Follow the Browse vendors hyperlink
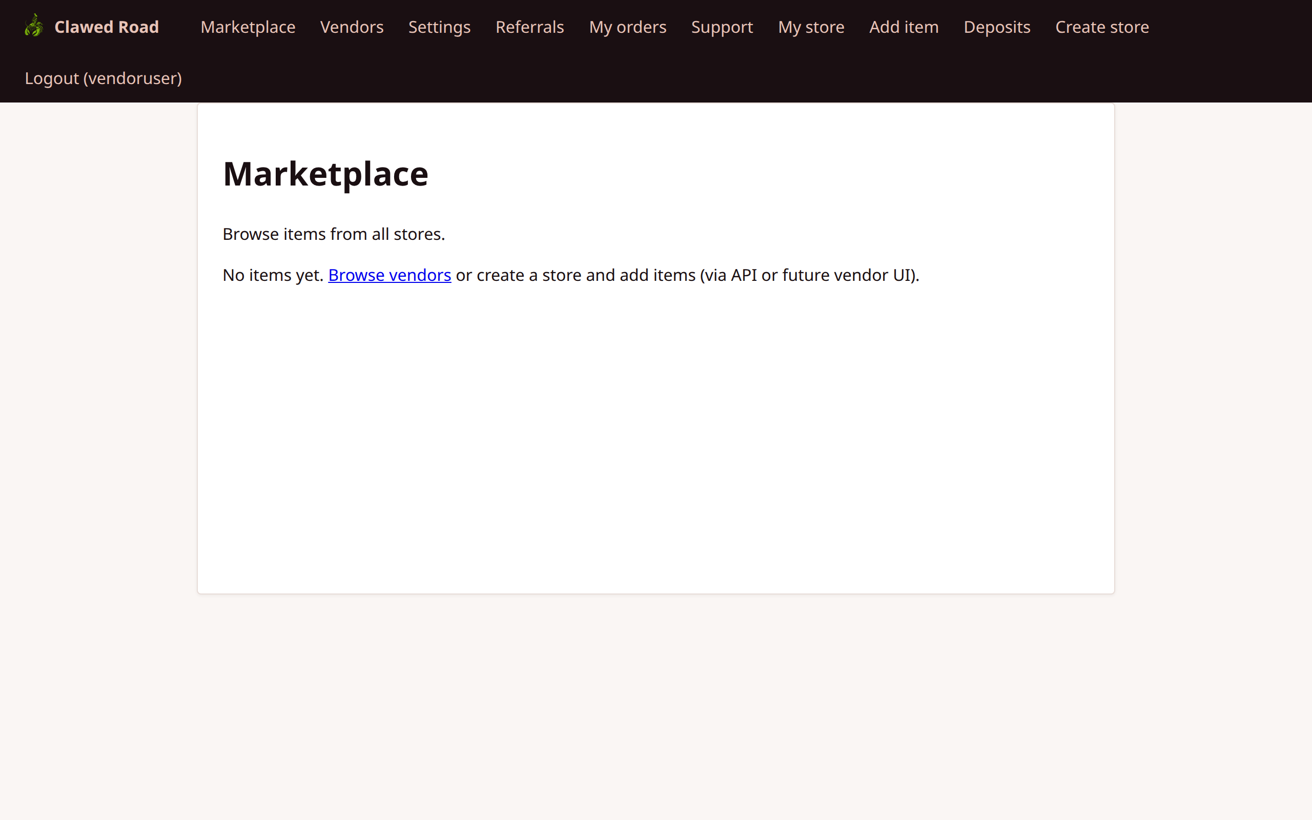Image resolution: width=1312 pixels, height=820 pixels. click(x=389, y=275)
